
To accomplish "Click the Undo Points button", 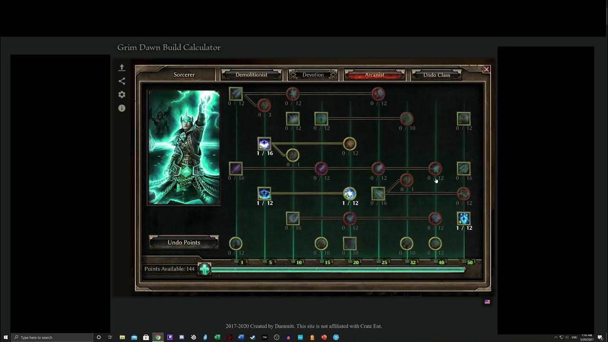I will click(184, 242).
